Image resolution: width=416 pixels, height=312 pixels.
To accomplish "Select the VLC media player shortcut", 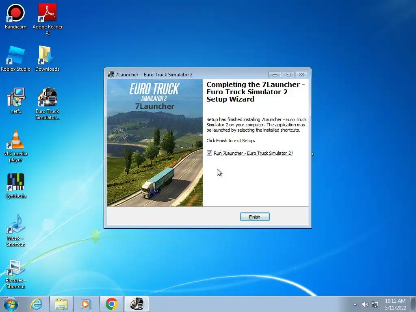I will pos(16,146).
